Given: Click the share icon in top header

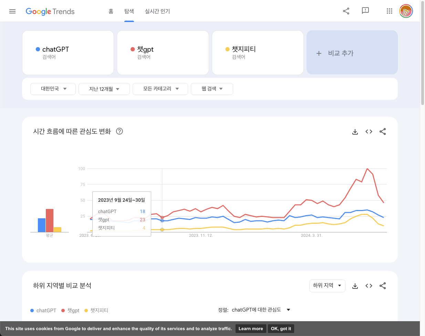Looking at the screenshot, I should pyautogui.click(x=346, y=11).
